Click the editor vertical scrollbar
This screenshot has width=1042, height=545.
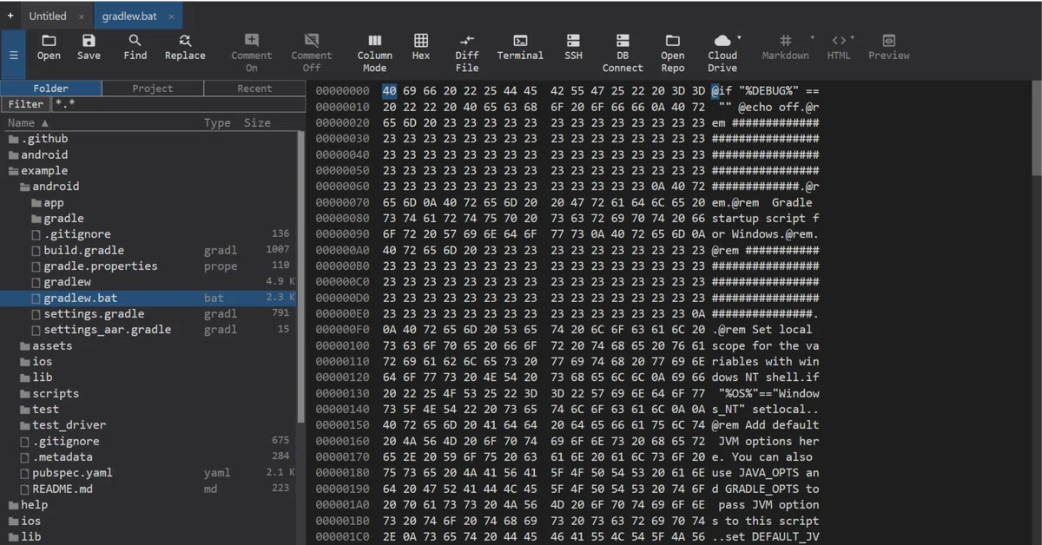coord(1036,130)
